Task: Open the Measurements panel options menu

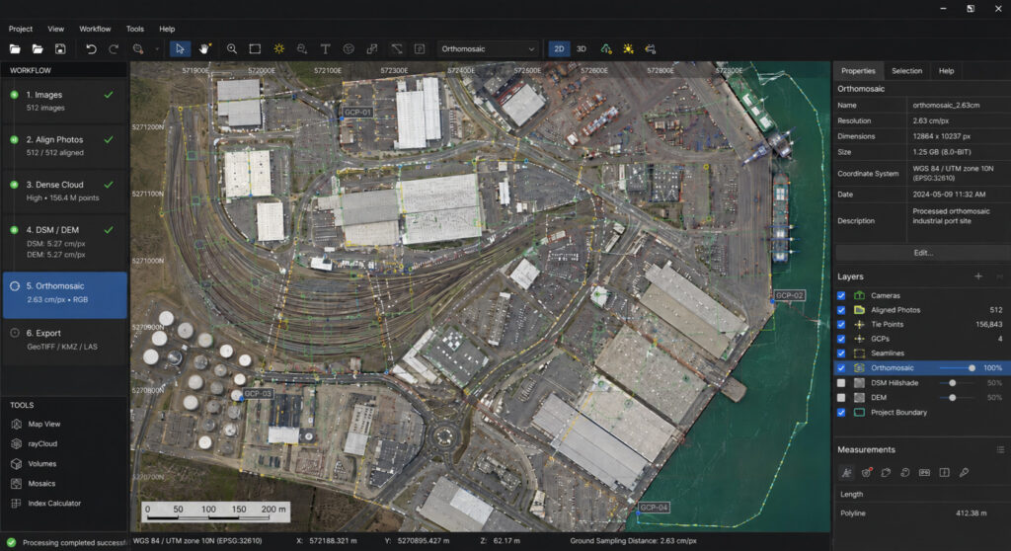Action: tap(1000, 449)
